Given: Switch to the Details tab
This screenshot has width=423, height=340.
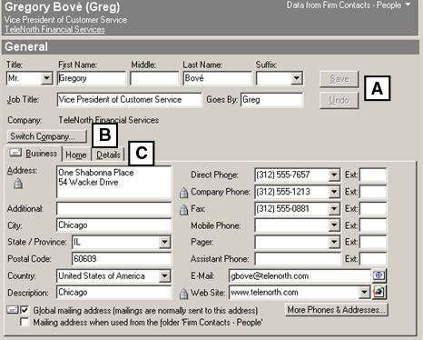Looking at the screenshot, I should coord(108,155).
